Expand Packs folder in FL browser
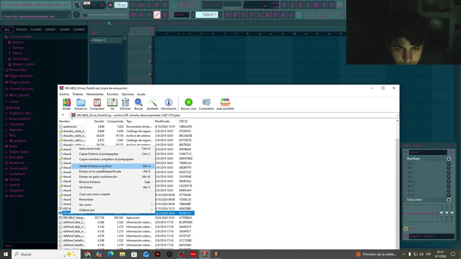Screen dimensions: 461x259 13,146
